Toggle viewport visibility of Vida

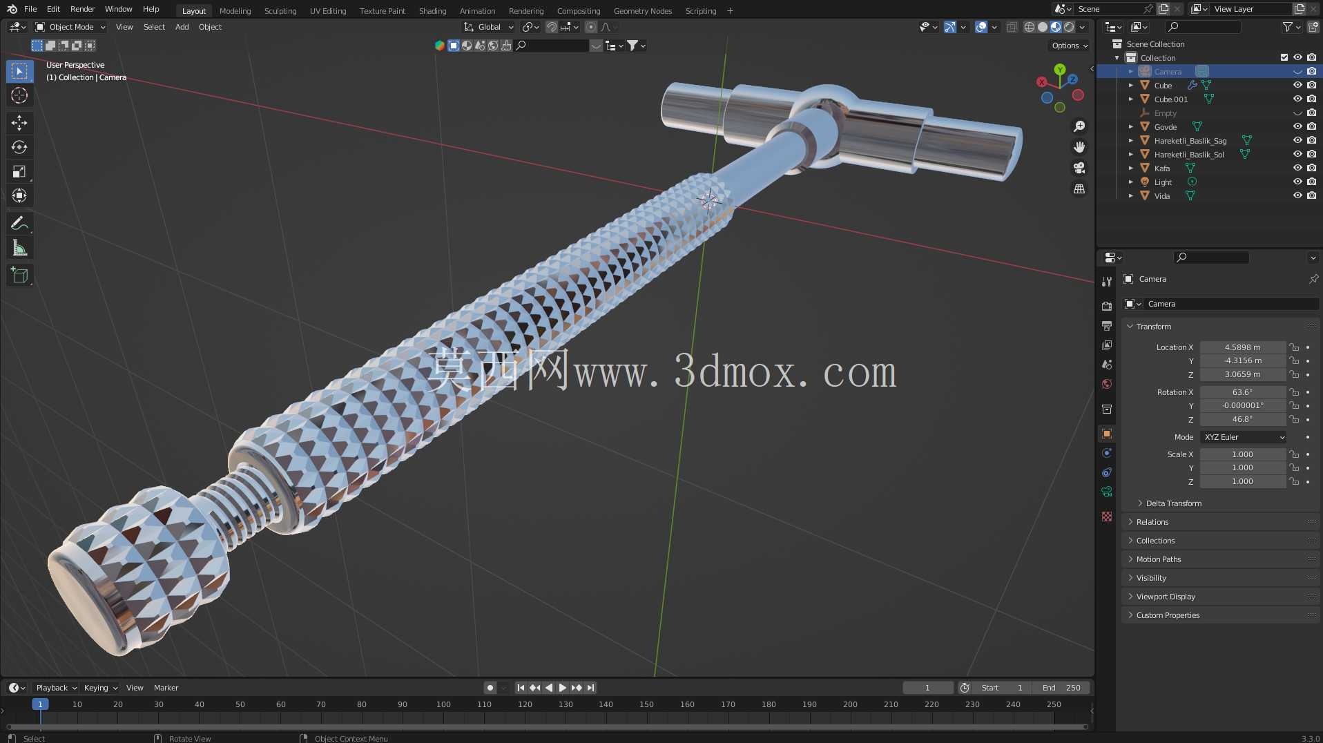(1297, 196)
